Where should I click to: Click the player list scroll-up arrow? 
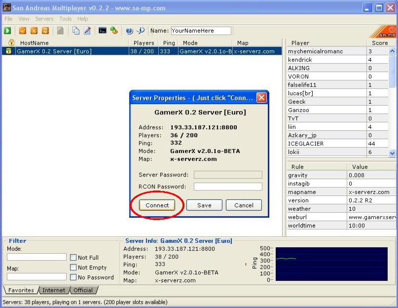click(x=392, y=51)
